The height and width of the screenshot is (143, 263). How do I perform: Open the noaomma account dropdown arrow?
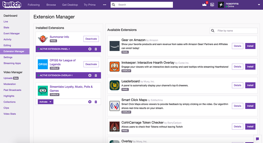259,5
